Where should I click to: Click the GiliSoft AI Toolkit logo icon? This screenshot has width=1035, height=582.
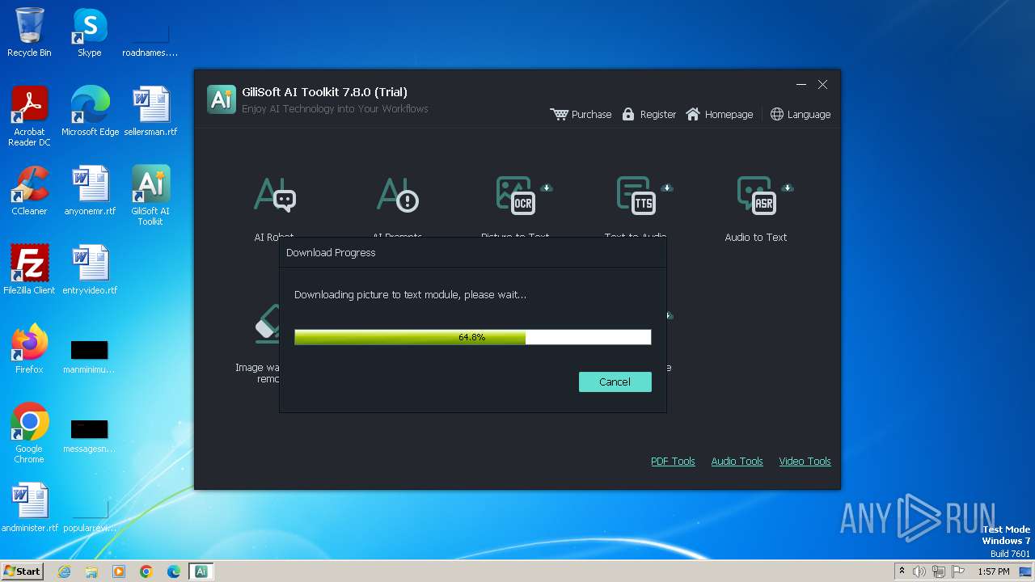tap(222, 99)
